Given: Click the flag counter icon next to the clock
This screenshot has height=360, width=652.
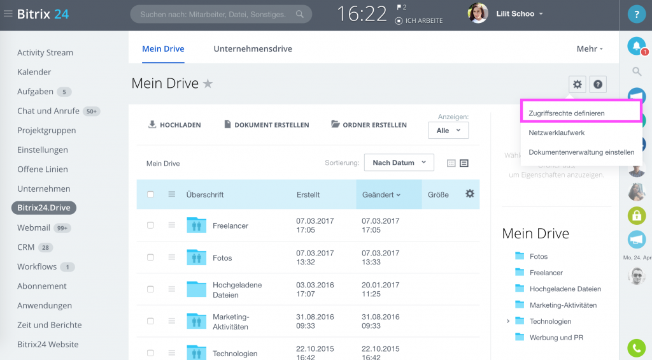Looking at the screenshot, I should point(399,7).
